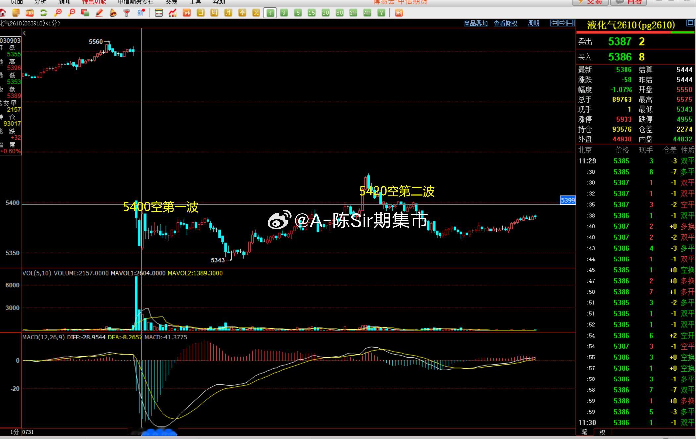Screen dimensions: 696x439
Task: Open the 中信期货专栏 menu
Action: (x=136, y=2)
